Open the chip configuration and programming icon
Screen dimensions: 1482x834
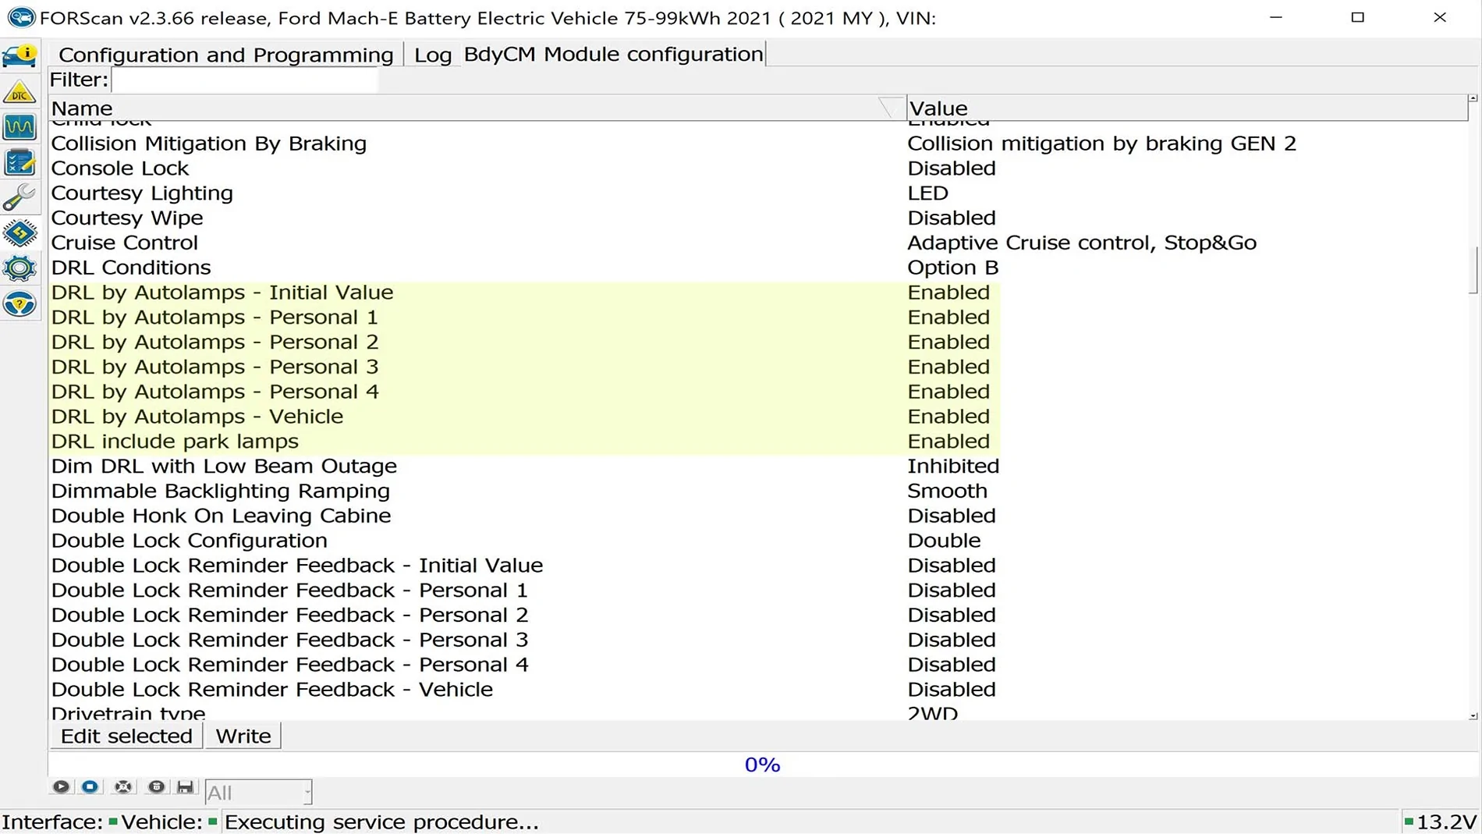[19, 233]
